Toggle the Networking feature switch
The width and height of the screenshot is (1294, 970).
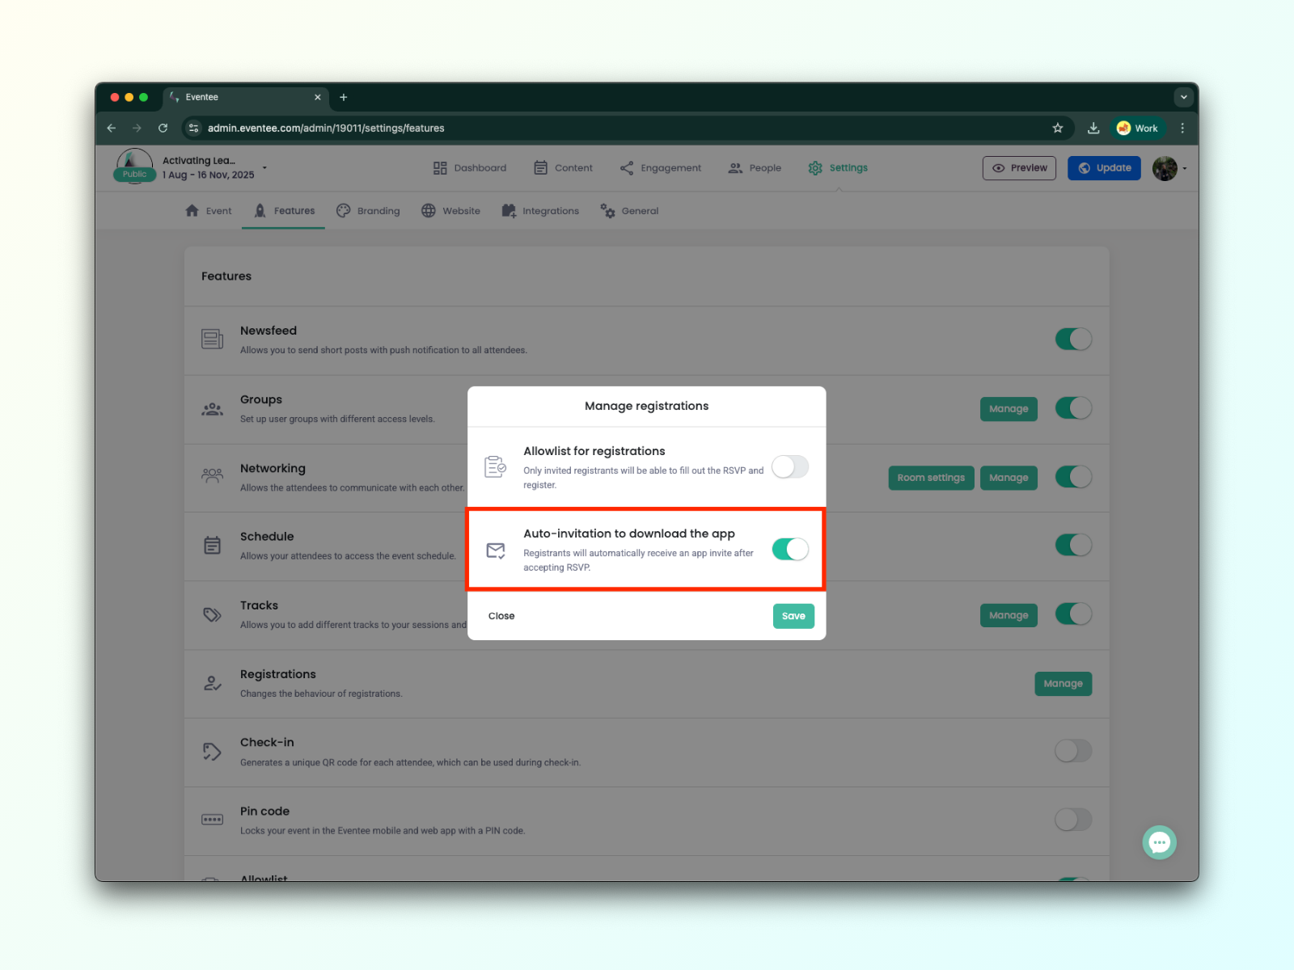point(1073,477)
